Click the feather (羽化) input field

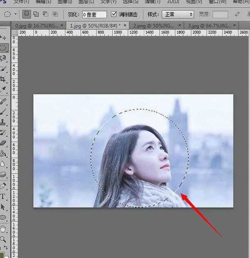pyautogui.click(x=93, y=14)
